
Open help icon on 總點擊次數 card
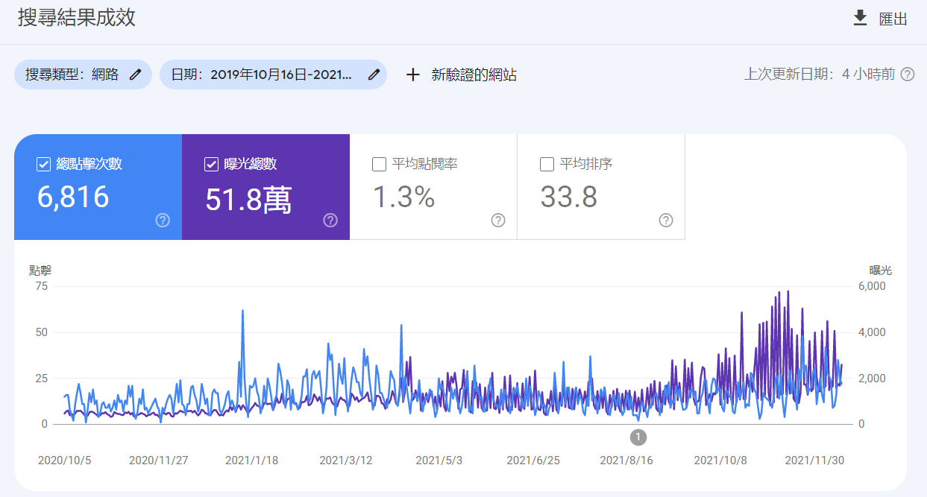coord(163,221)
